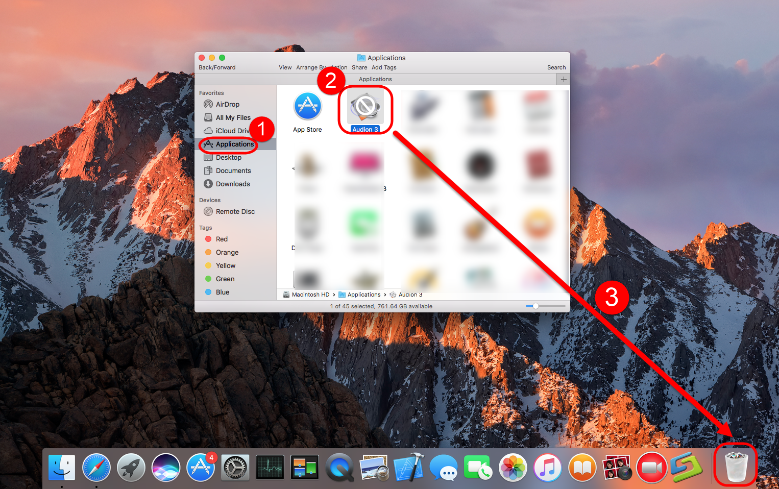Open the Share menu

point(359,67)
